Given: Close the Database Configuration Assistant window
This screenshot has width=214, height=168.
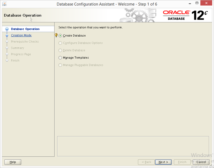Looking at the screenshot, I should [x=206, y=3].
